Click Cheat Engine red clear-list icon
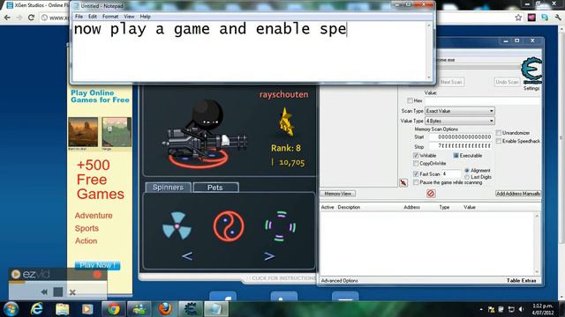This screenshot has width=565, height=317. click(431, 194)
